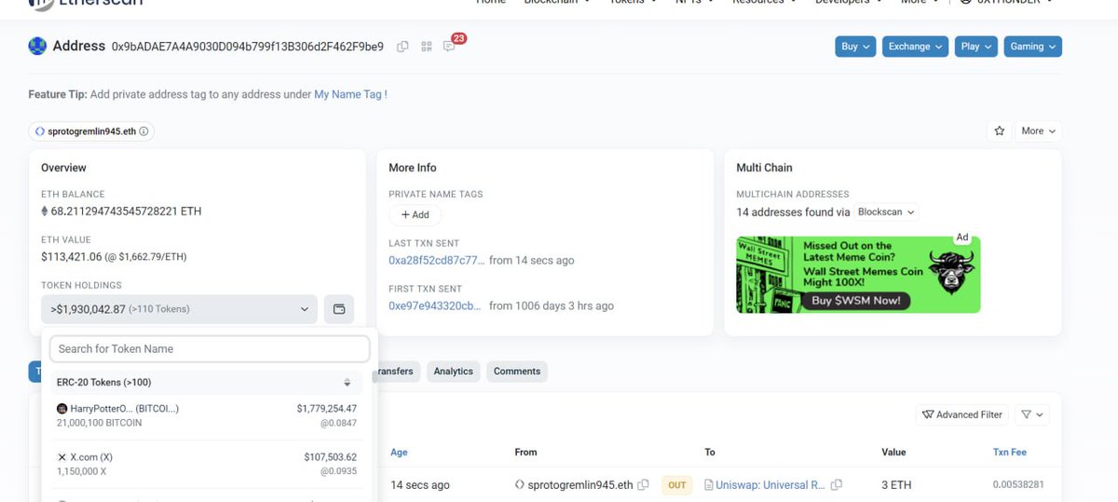Click the ETH diamond icon beside balance
This screenshot has height=502, width=1118.
coord(44,211)
